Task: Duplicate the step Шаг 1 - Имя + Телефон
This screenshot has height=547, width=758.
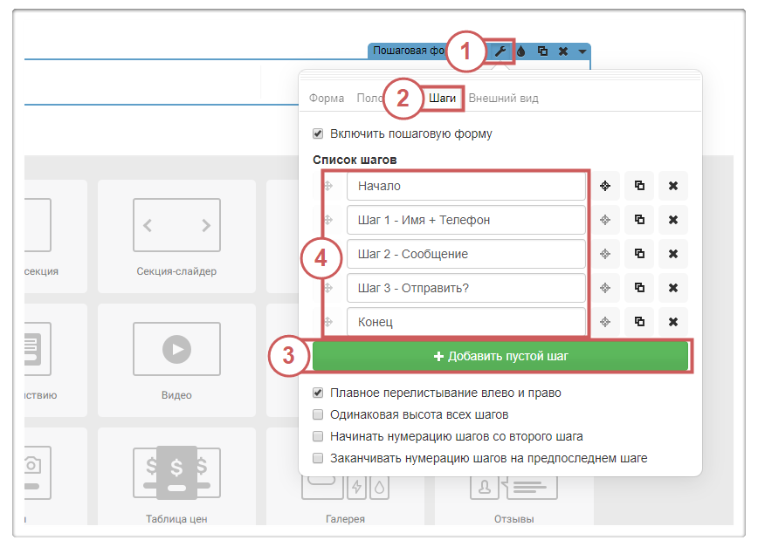Action: point(639,220)
